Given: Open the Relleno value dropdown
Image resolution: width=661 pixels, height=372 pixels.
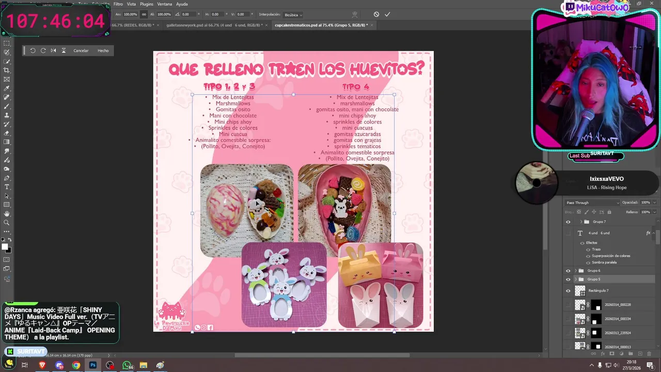Looking at the screenshot, I should click(x=654, y=212).
